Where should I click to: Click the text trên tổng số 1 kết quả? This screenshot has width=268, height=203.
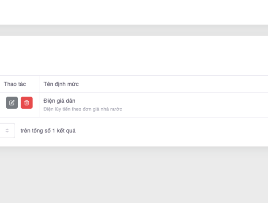pyautogui.click(x=48, y=131)
